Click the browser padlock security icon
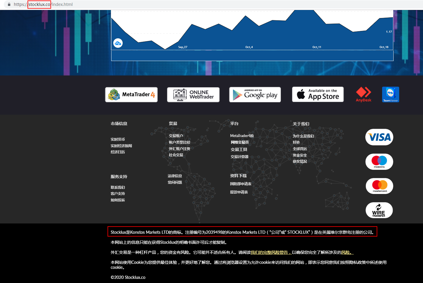 (9, 4)
